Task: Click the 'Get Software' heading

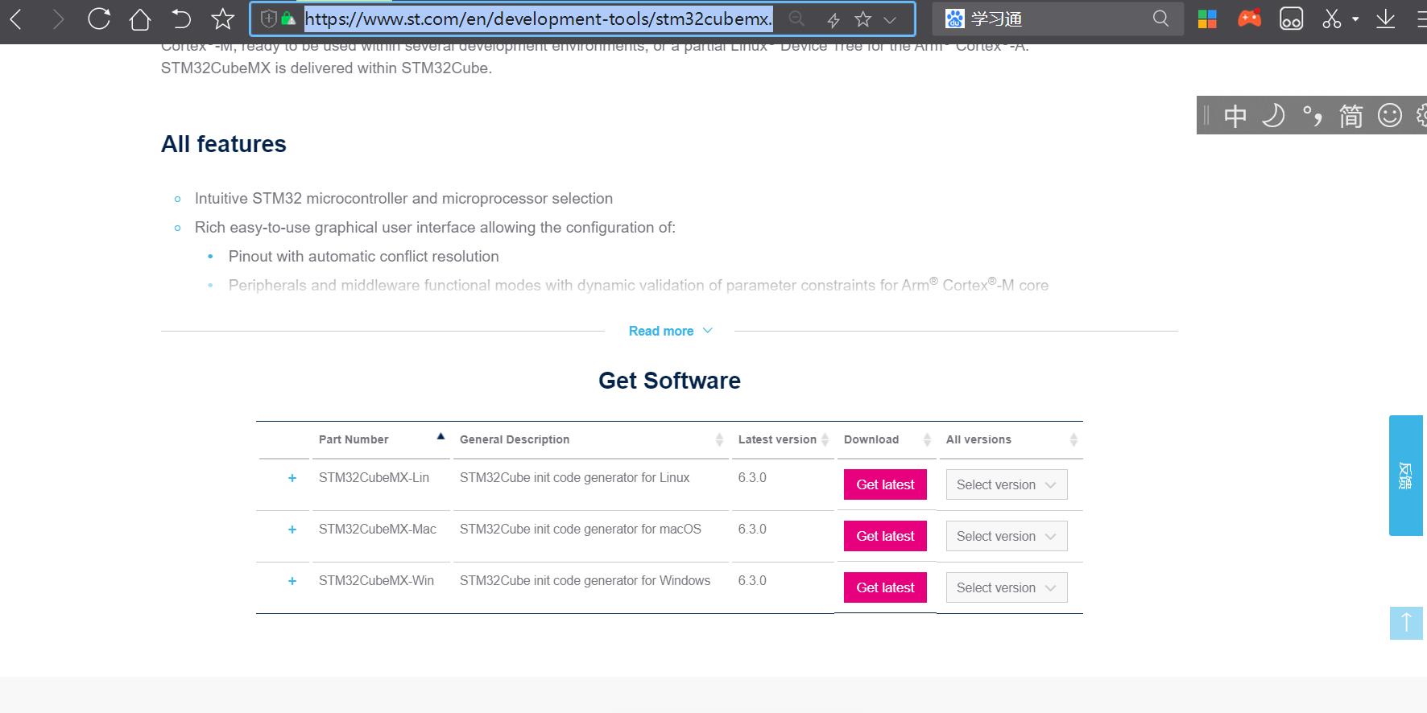Action: click(x=669, y=381)
